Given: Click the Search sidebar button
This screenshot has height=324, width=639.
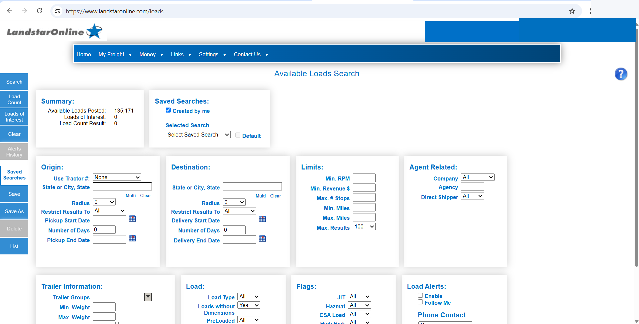Looking at the screenshot, I should point(14,82).
